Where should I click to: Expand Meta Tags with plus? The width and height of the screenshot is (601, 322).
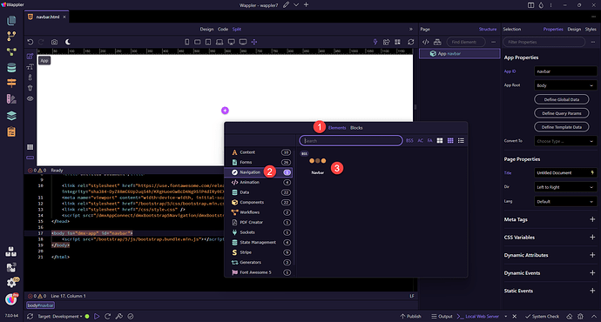[x=592, y=219]
